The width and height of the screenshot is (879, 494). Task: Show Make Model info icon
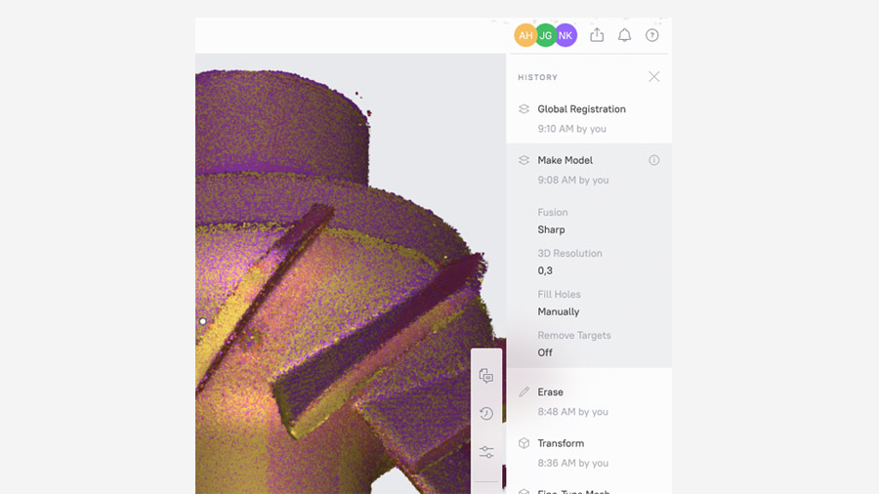[654, 160]
